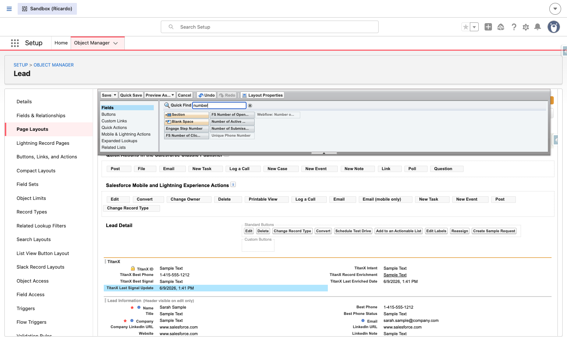Click the Quick Save button

point(131,95)
